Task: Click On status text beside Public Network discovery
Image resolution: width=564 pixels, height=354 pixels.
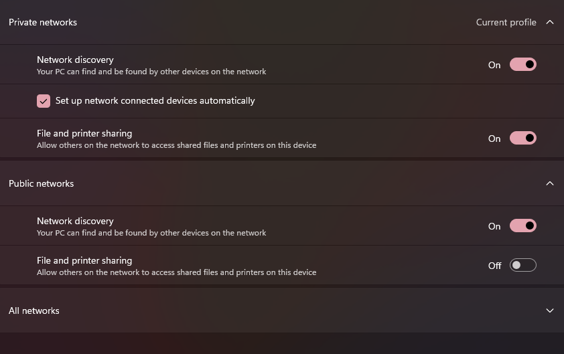Action: point(494,226)
